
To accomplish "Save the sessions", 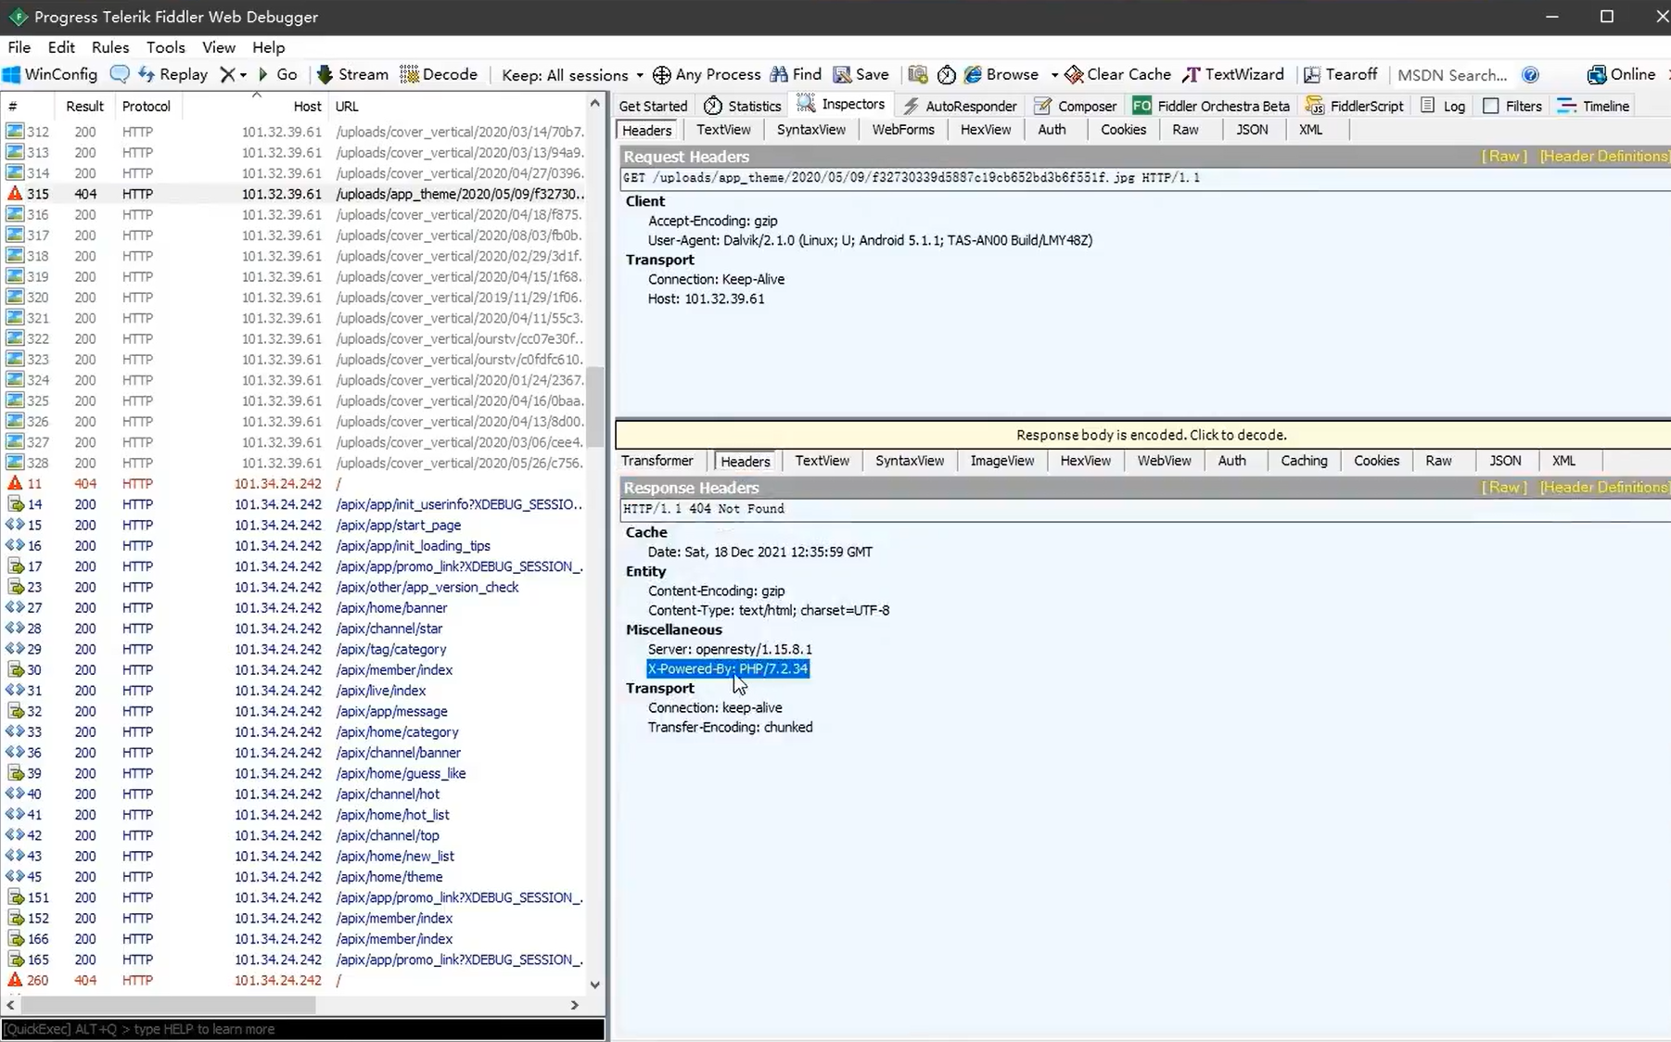I will pyautogui.click(x=861, y=74).
